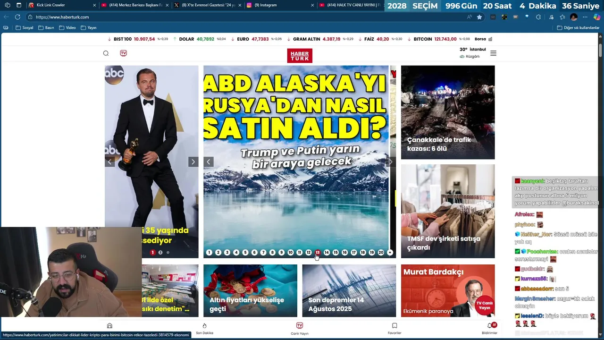Close the Kick Link Crawler tab
The image size is (604, 340).
click(x=94, y=5)
